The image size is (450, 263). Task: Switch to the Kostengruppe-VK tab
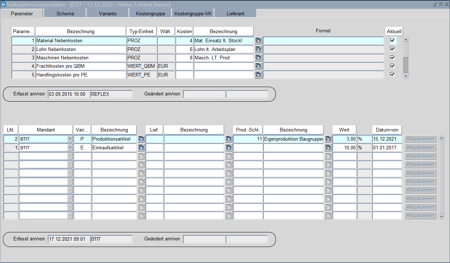[x=193, y=13]
